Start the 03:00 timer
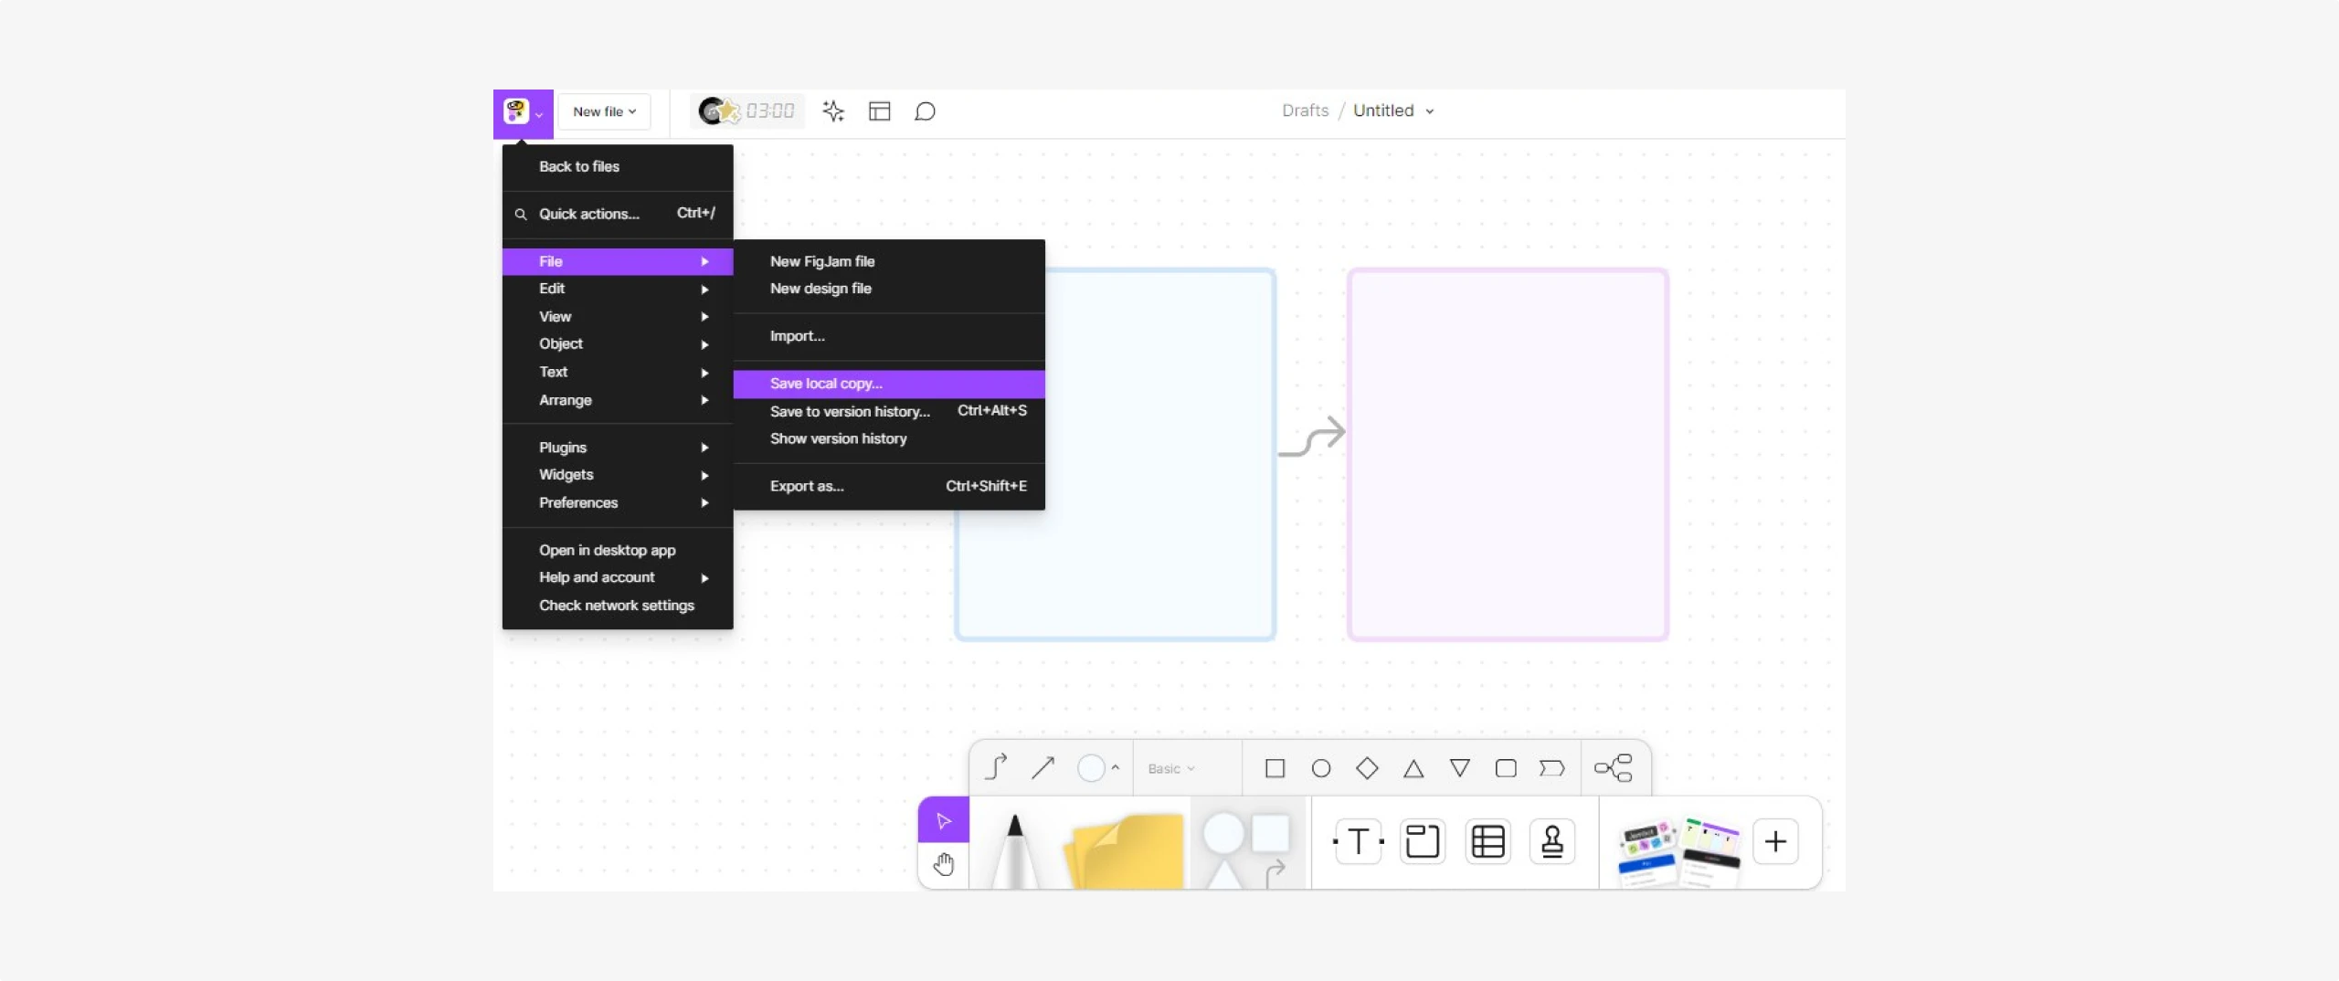The height and width of the screenshot is (981, 2339). (x=746, y=111)
